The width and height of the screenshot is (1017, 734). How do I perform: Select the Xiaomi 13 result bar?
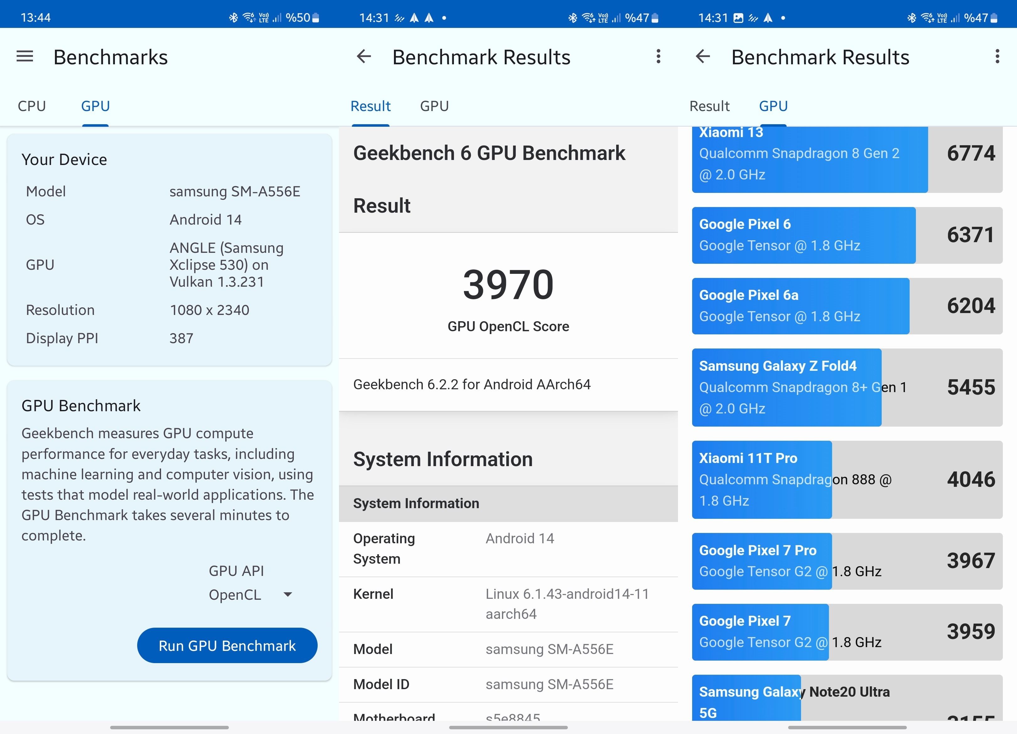pyautogui.click(x=847, y=160)
